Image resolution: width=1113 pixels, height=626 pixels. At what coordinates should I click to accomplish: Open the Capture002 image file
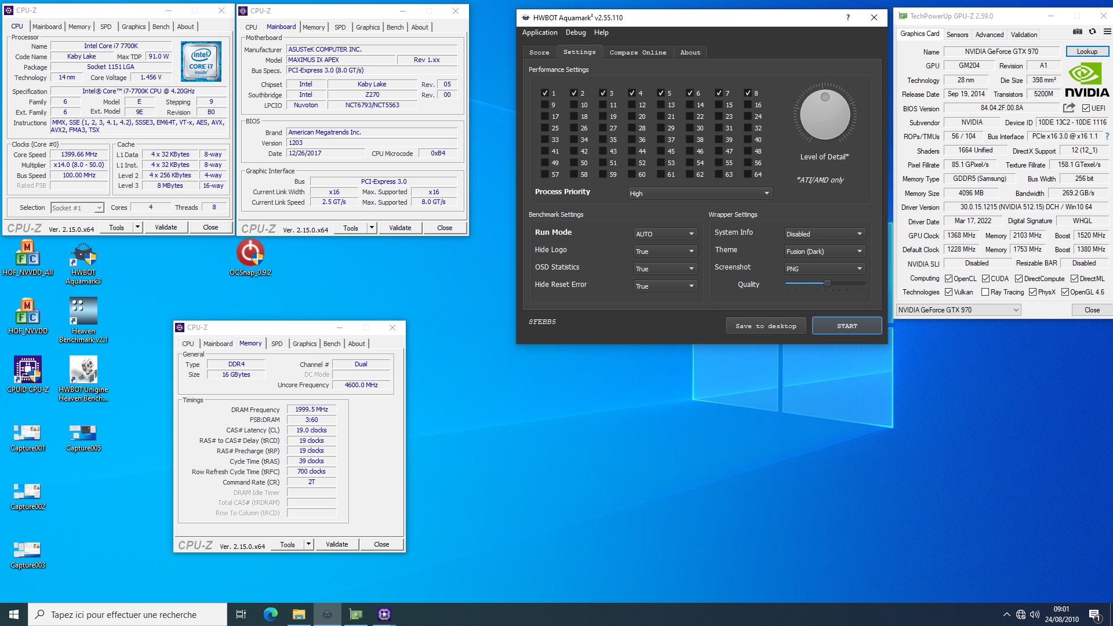[x=28, y=496]
